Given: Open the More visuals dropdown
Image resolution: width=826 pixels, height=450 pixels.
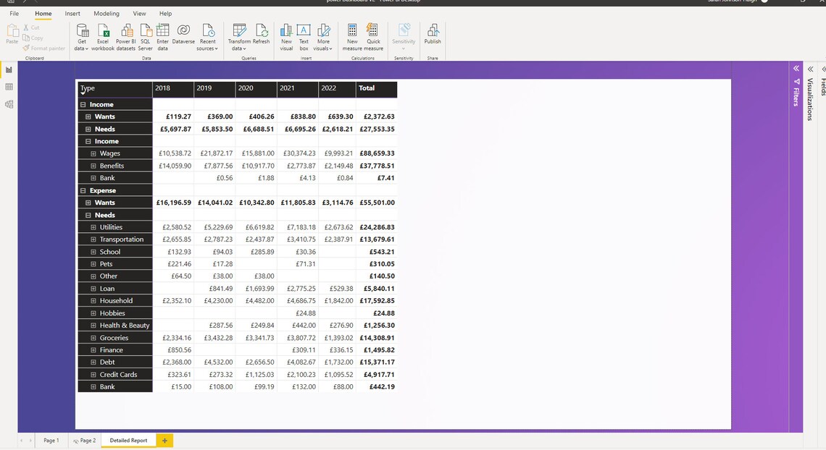Looking at the screenshot, I should (x=323, y=36).
